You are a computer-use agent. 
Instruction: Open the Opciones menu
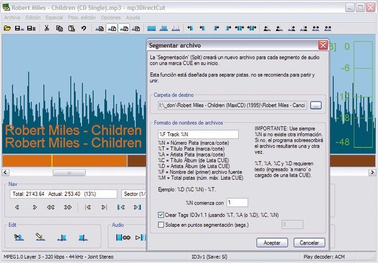coord(111,18)
